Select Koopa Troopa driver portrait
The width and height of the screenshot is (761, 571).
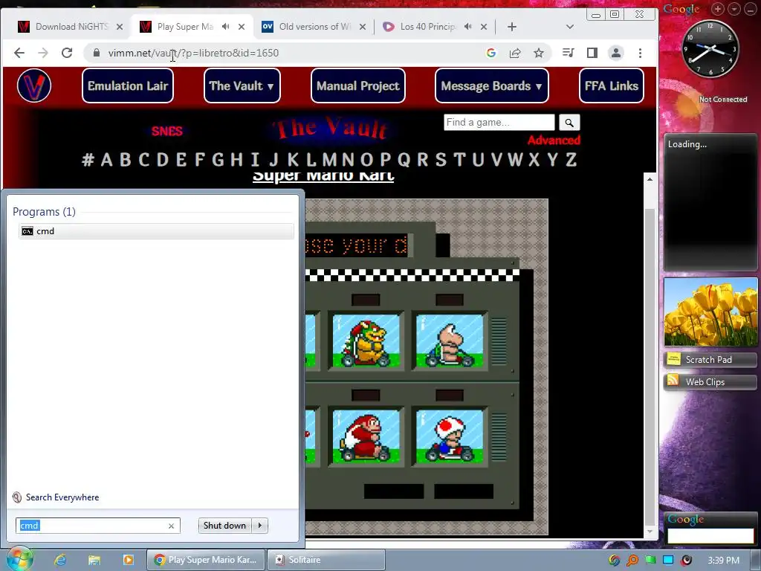coord(450,342)
